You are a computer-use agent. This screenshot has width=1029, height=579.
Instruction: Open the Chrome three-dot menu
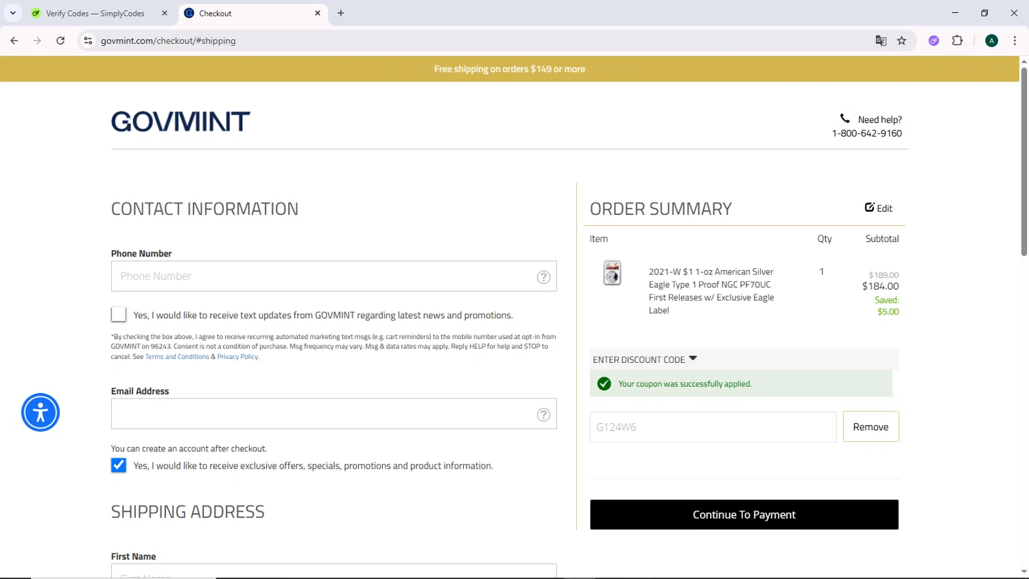coord(1015,40)
